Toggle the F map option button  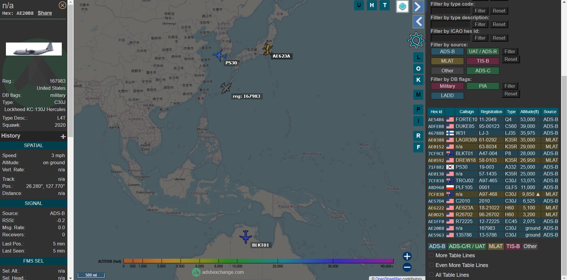(418, 147)
